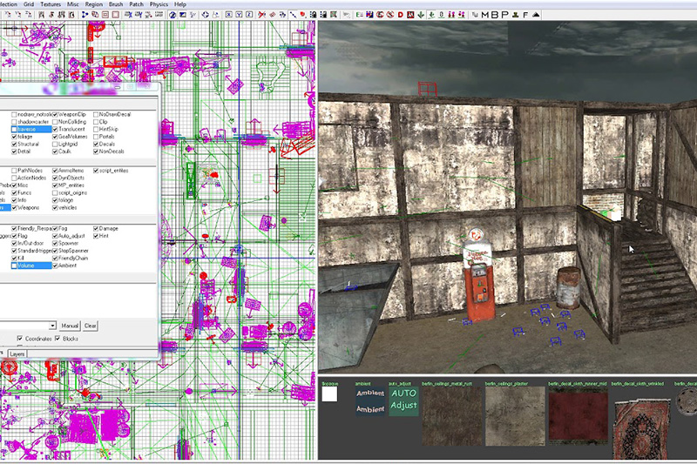Click the green down-arrow toolbar icon
Image resolution: width=697 pixels, height=464 pixels.
pyautogui.click(x=421, y=15)
